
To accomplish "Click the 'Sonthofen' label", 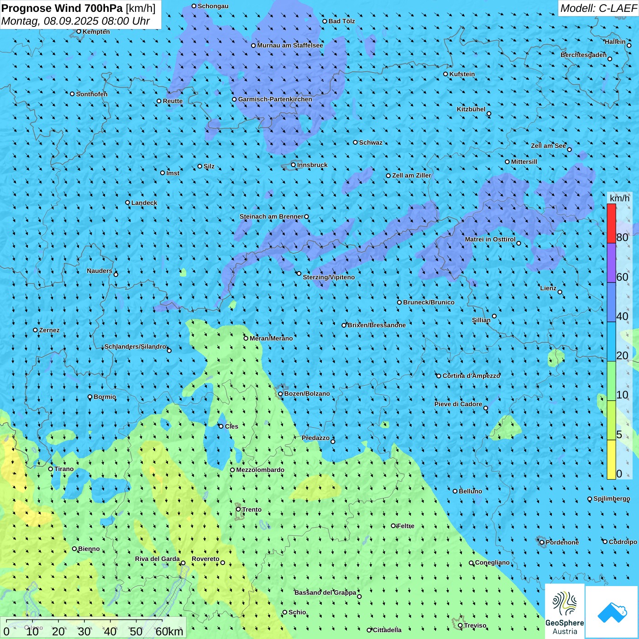I will click(92, 94).
